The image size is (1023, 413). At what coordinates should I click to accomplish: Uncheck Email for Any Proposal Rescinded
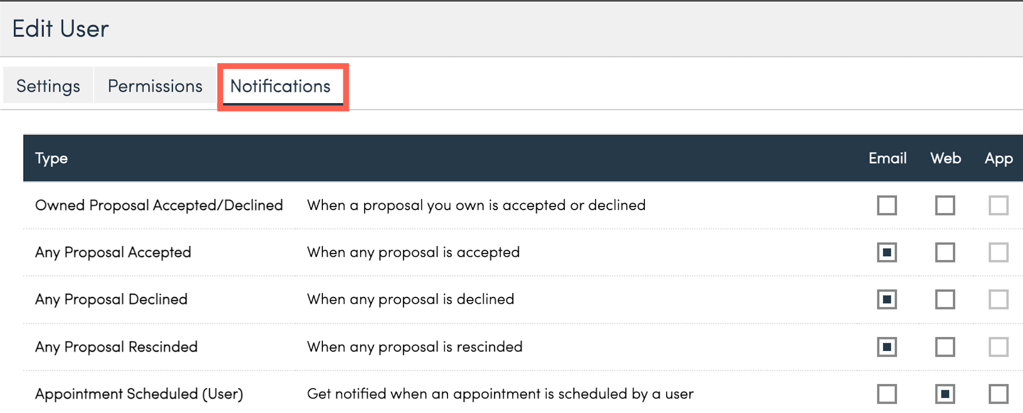887,347
